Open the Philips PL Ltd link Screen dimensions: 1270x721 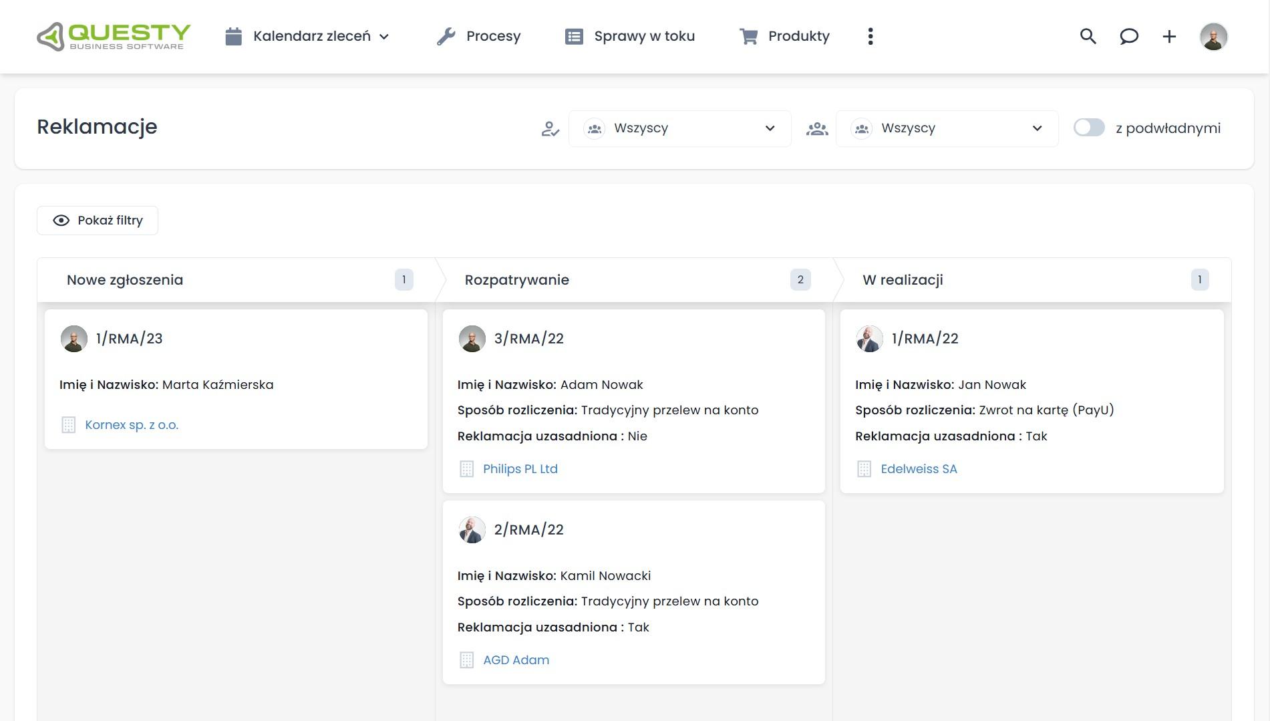click(520, 469)
